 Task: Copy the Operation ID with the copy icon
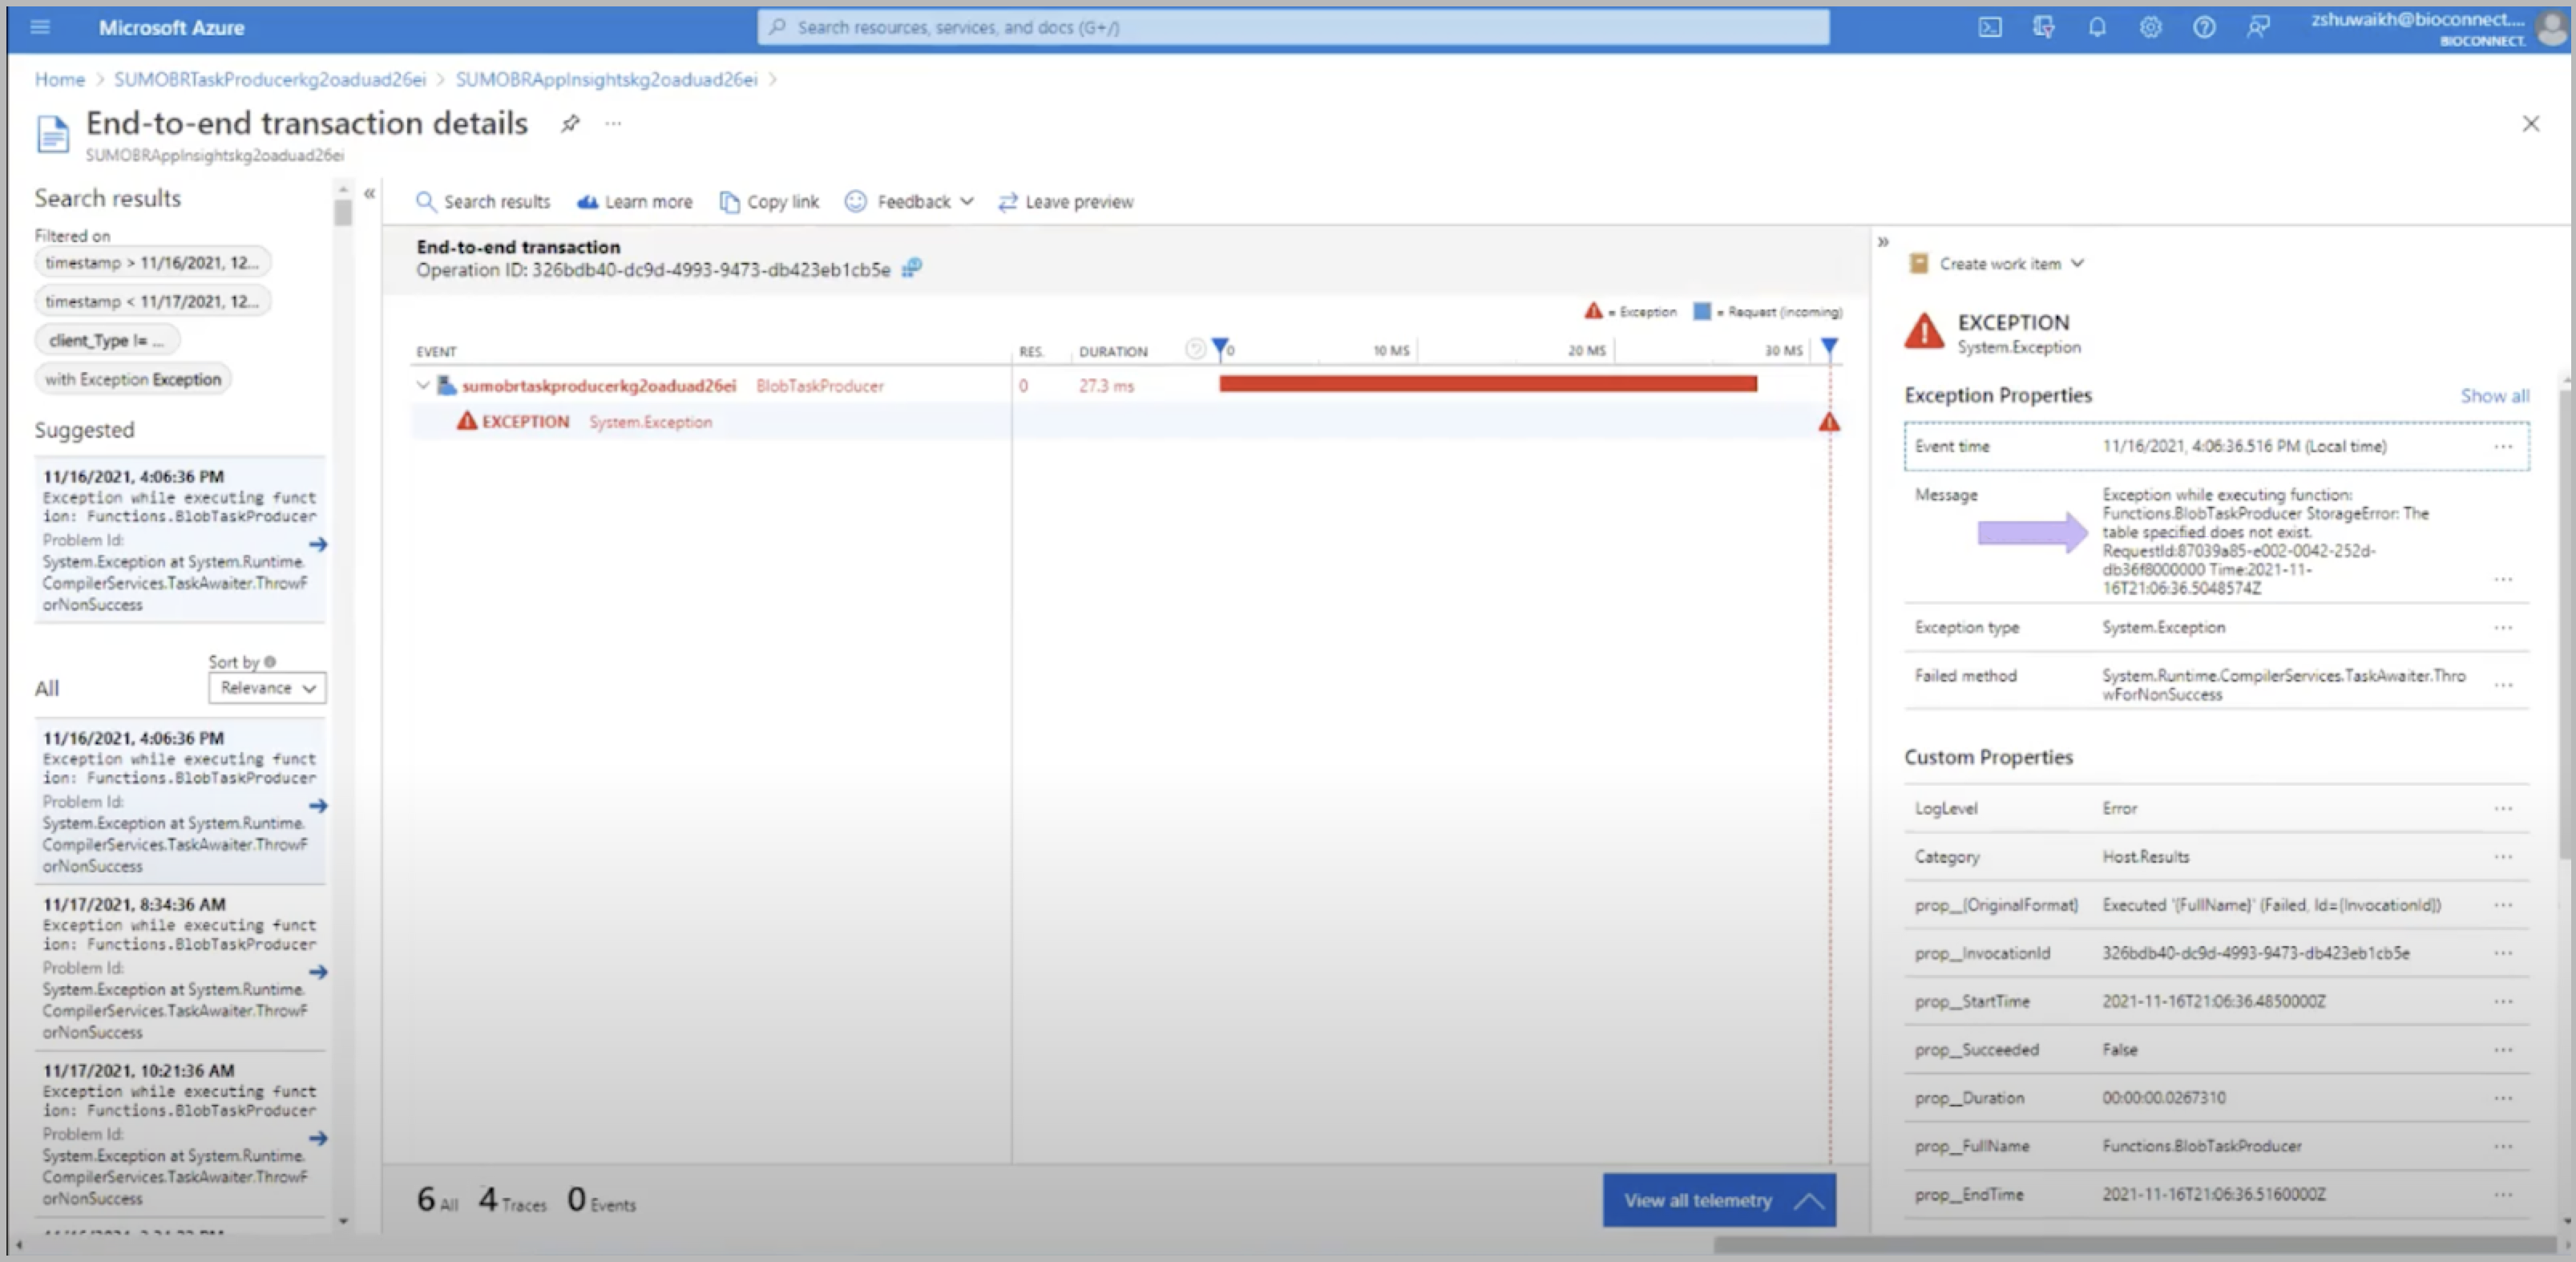[911, 268]
